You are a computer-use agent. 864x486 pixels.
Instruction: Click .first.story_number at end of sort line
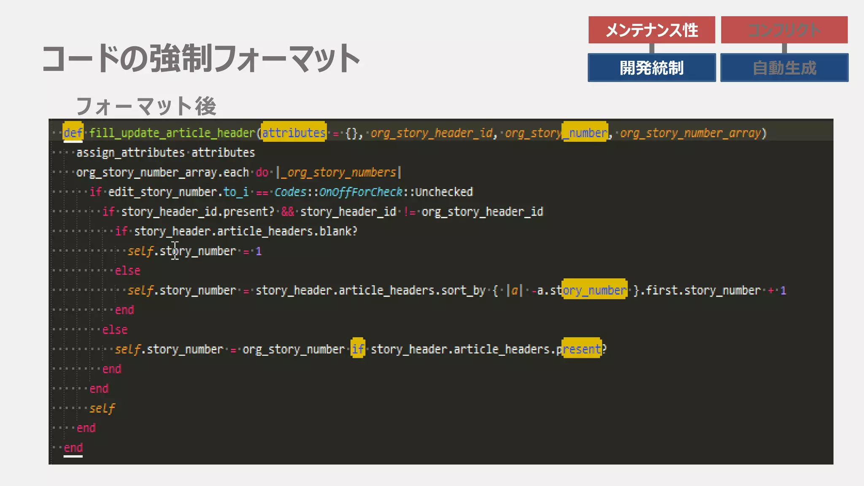(700, 290)
